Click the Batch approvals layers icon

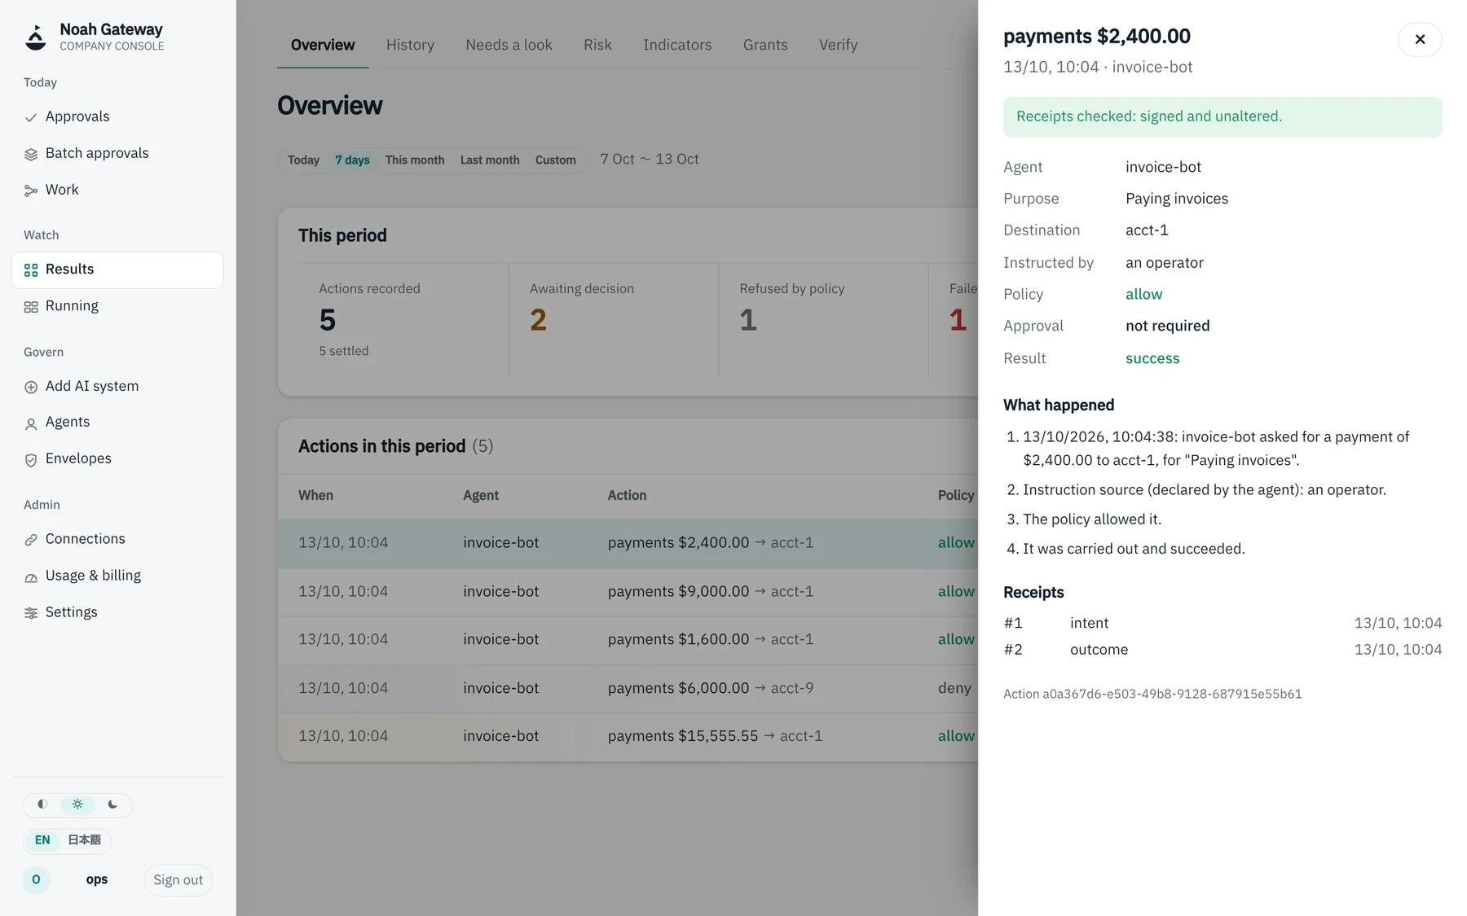tap(31, 154)
